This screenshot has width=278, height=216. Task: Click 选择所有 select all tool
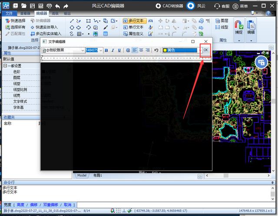[x=15, y=27]
